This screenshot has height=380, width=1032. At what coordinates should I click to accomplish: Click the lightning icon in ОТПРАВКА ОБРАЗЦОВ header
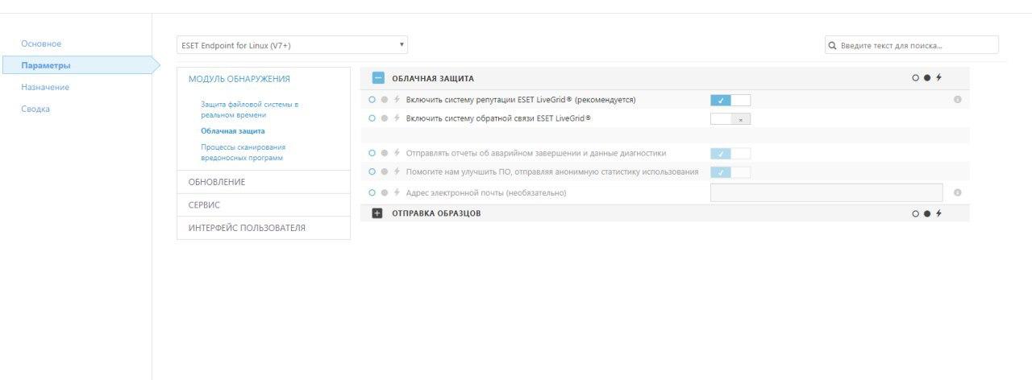tap(938, 213)
